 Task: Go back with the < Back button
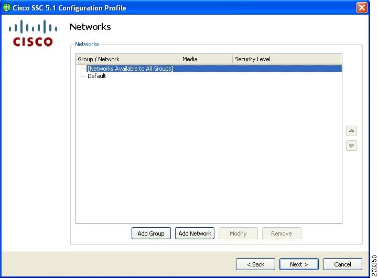coord(255,264)
